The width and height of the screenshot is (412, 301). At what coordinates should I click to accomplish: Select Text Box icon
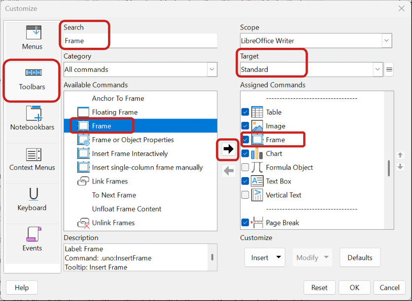tap(257, 181)
